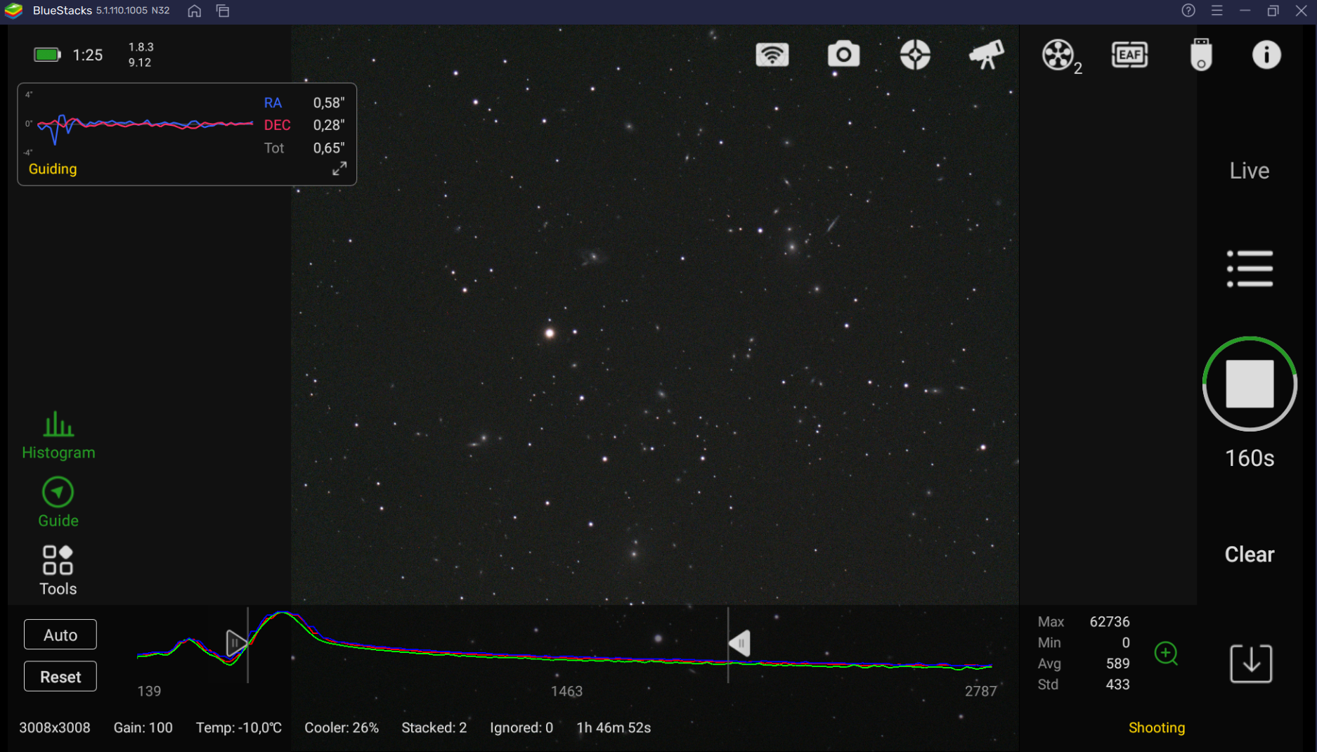
Task: Open the telescope mount control icon
Action: click(987, 55)
